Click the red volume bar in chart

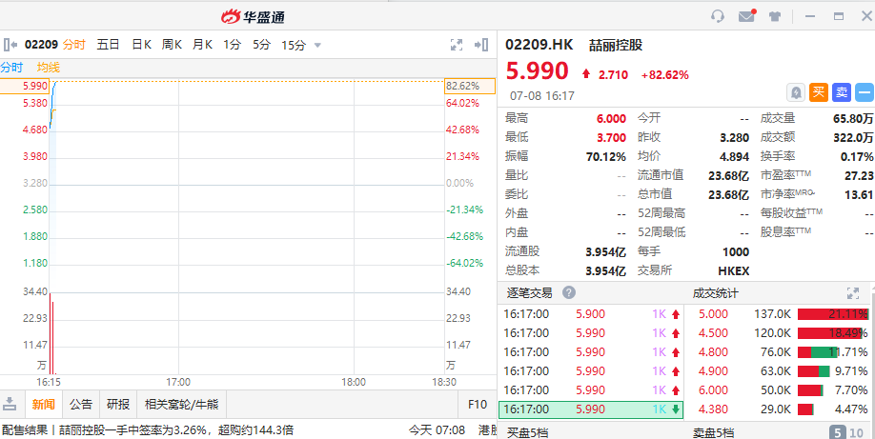point(51,333)
